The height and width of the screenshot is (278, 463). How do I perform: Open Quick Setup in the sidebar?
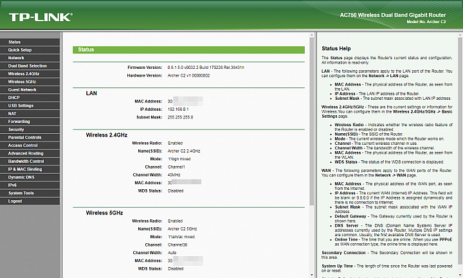tap(30, 50)
